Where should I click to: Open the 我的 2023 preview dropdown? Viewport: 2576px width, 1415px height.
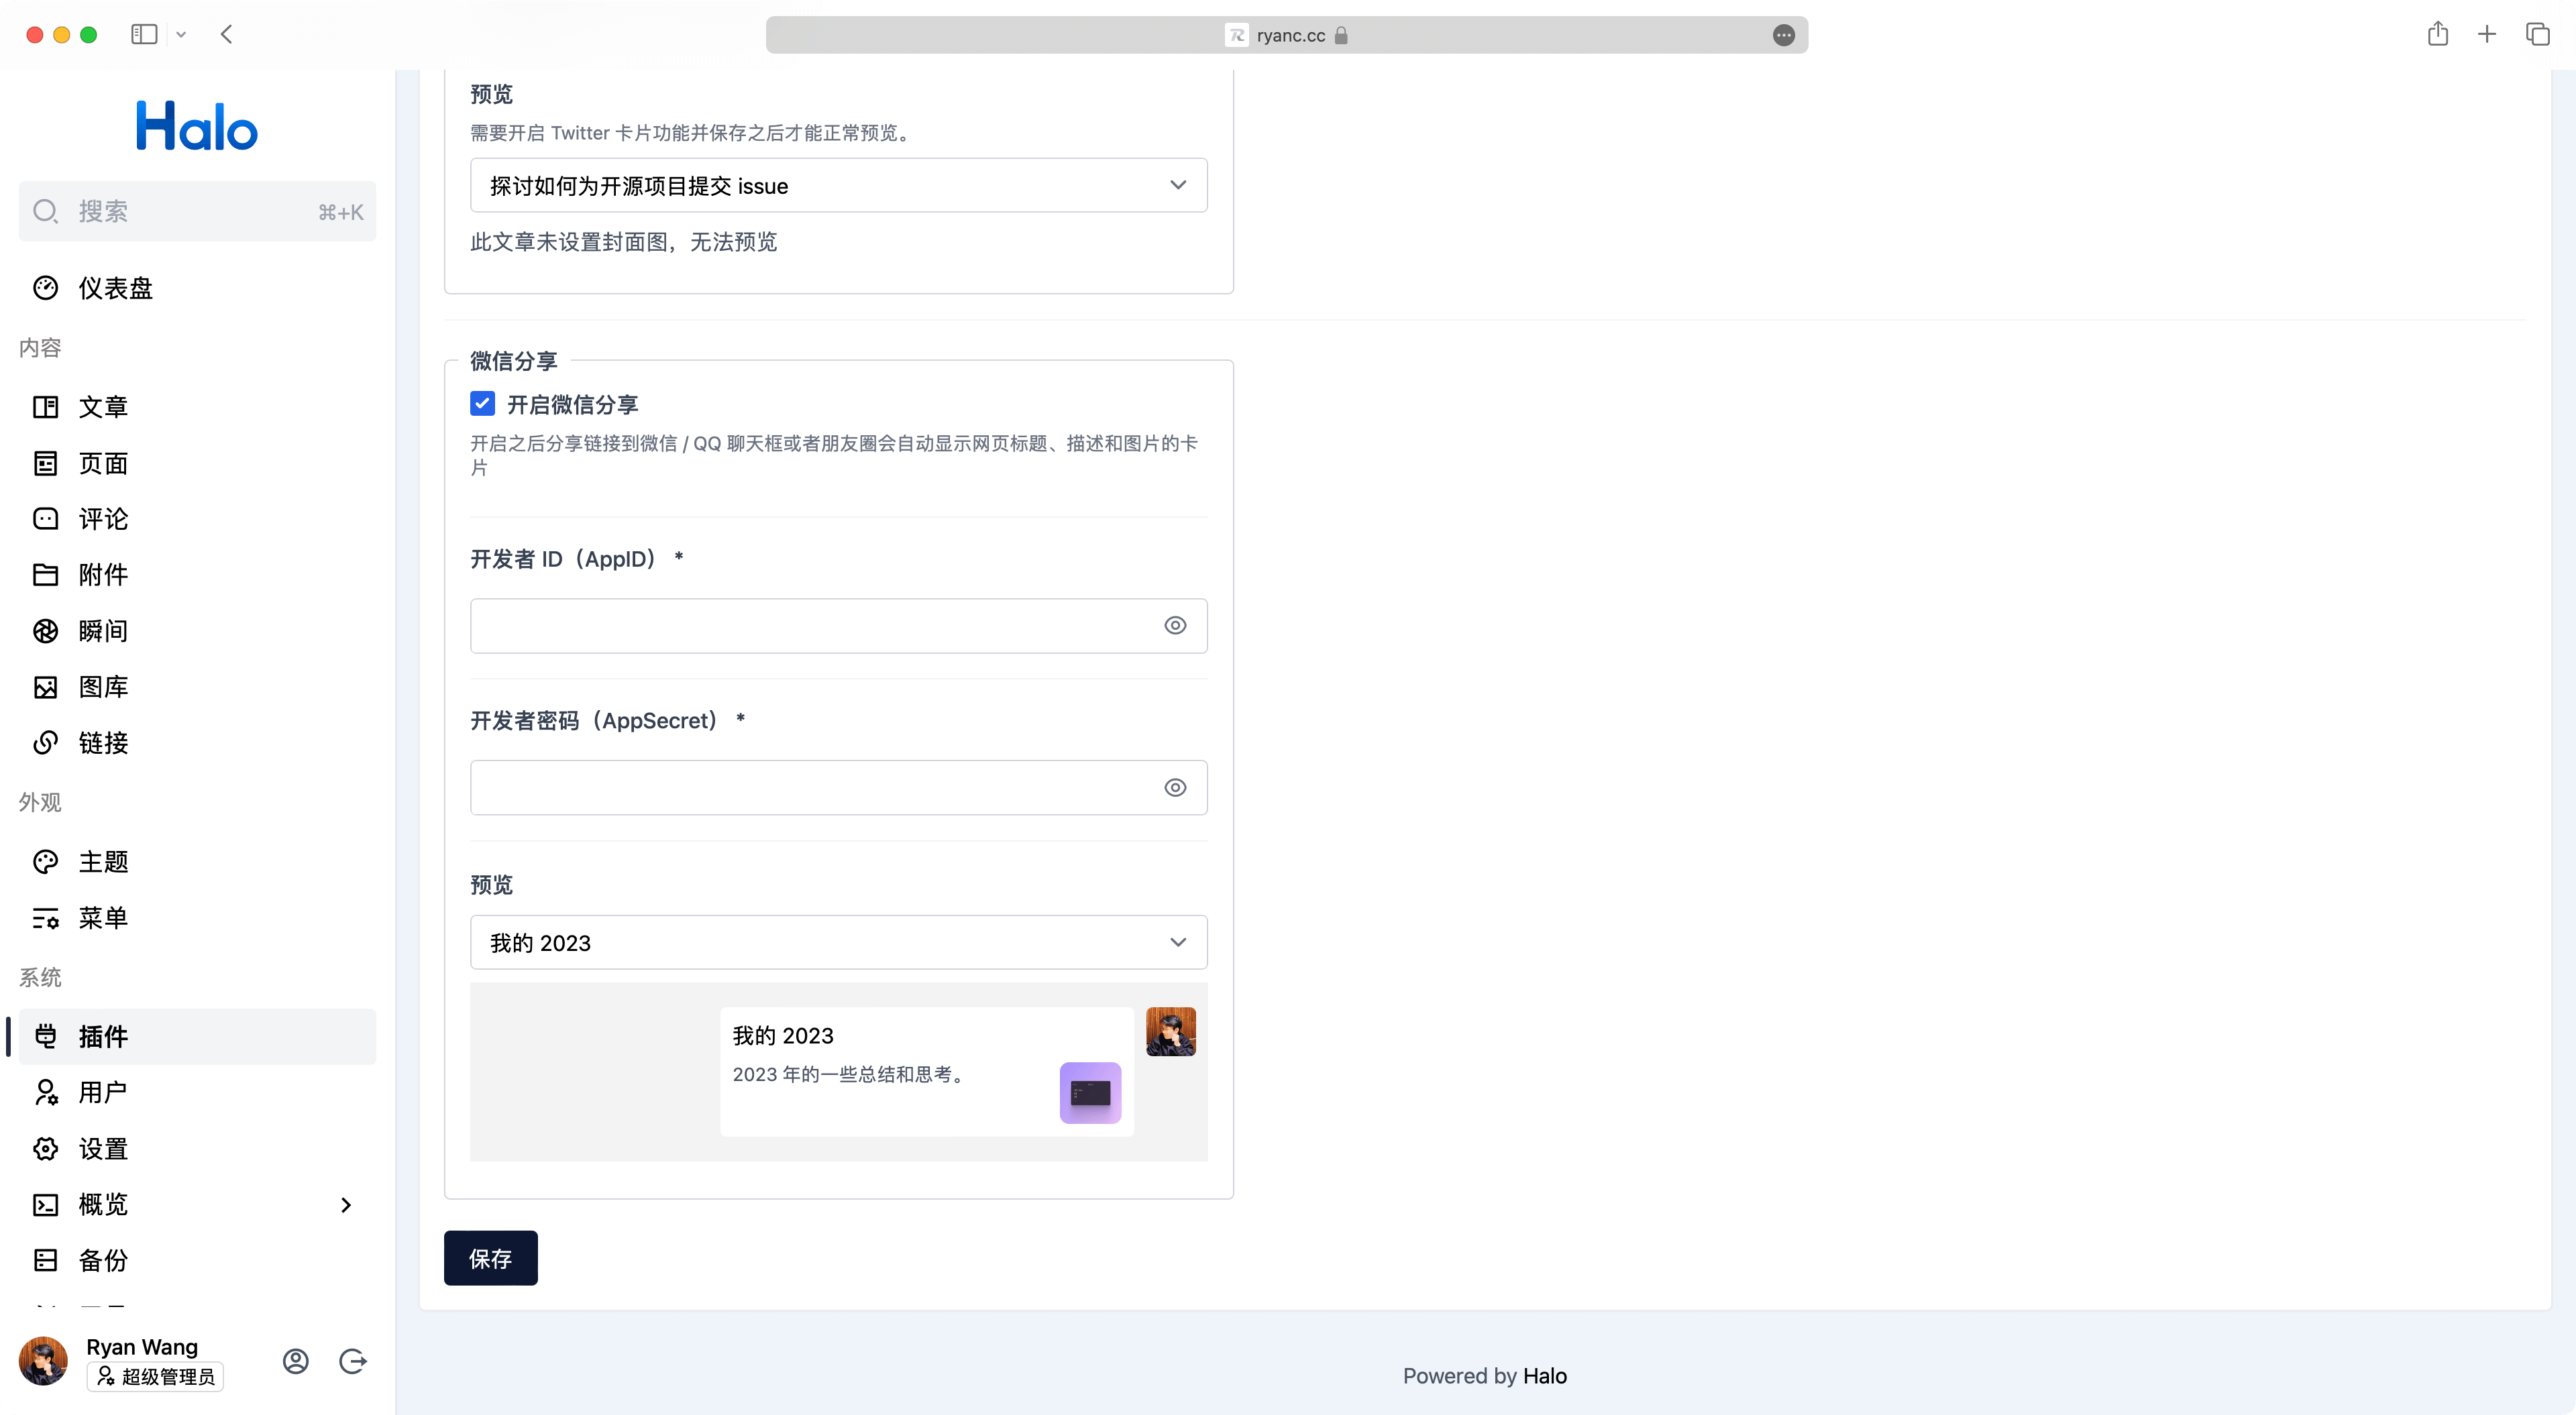[x=838, y=943]
